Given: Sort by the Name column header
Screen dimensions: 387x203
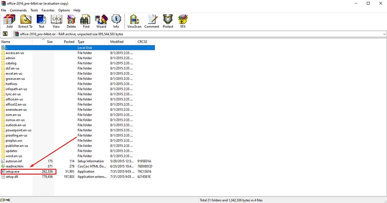Looking at the screenshot, I should pyautogui.click(x=16, y=42).
